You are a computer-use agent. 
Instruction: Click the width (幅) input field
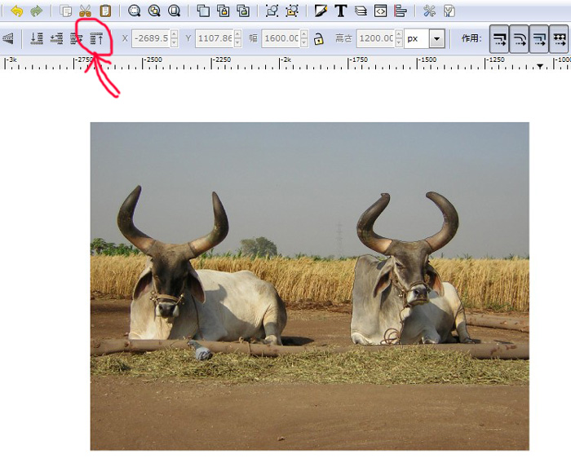point(281,38)
